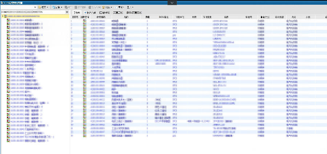
Task: Click the 数量 column header
Action: [148, 17]
